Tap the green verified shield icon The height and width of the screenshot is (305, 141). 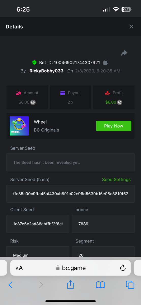coord(34,63)
